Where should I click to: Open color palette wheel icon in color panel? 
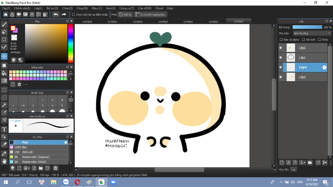[x=14, y=60]
